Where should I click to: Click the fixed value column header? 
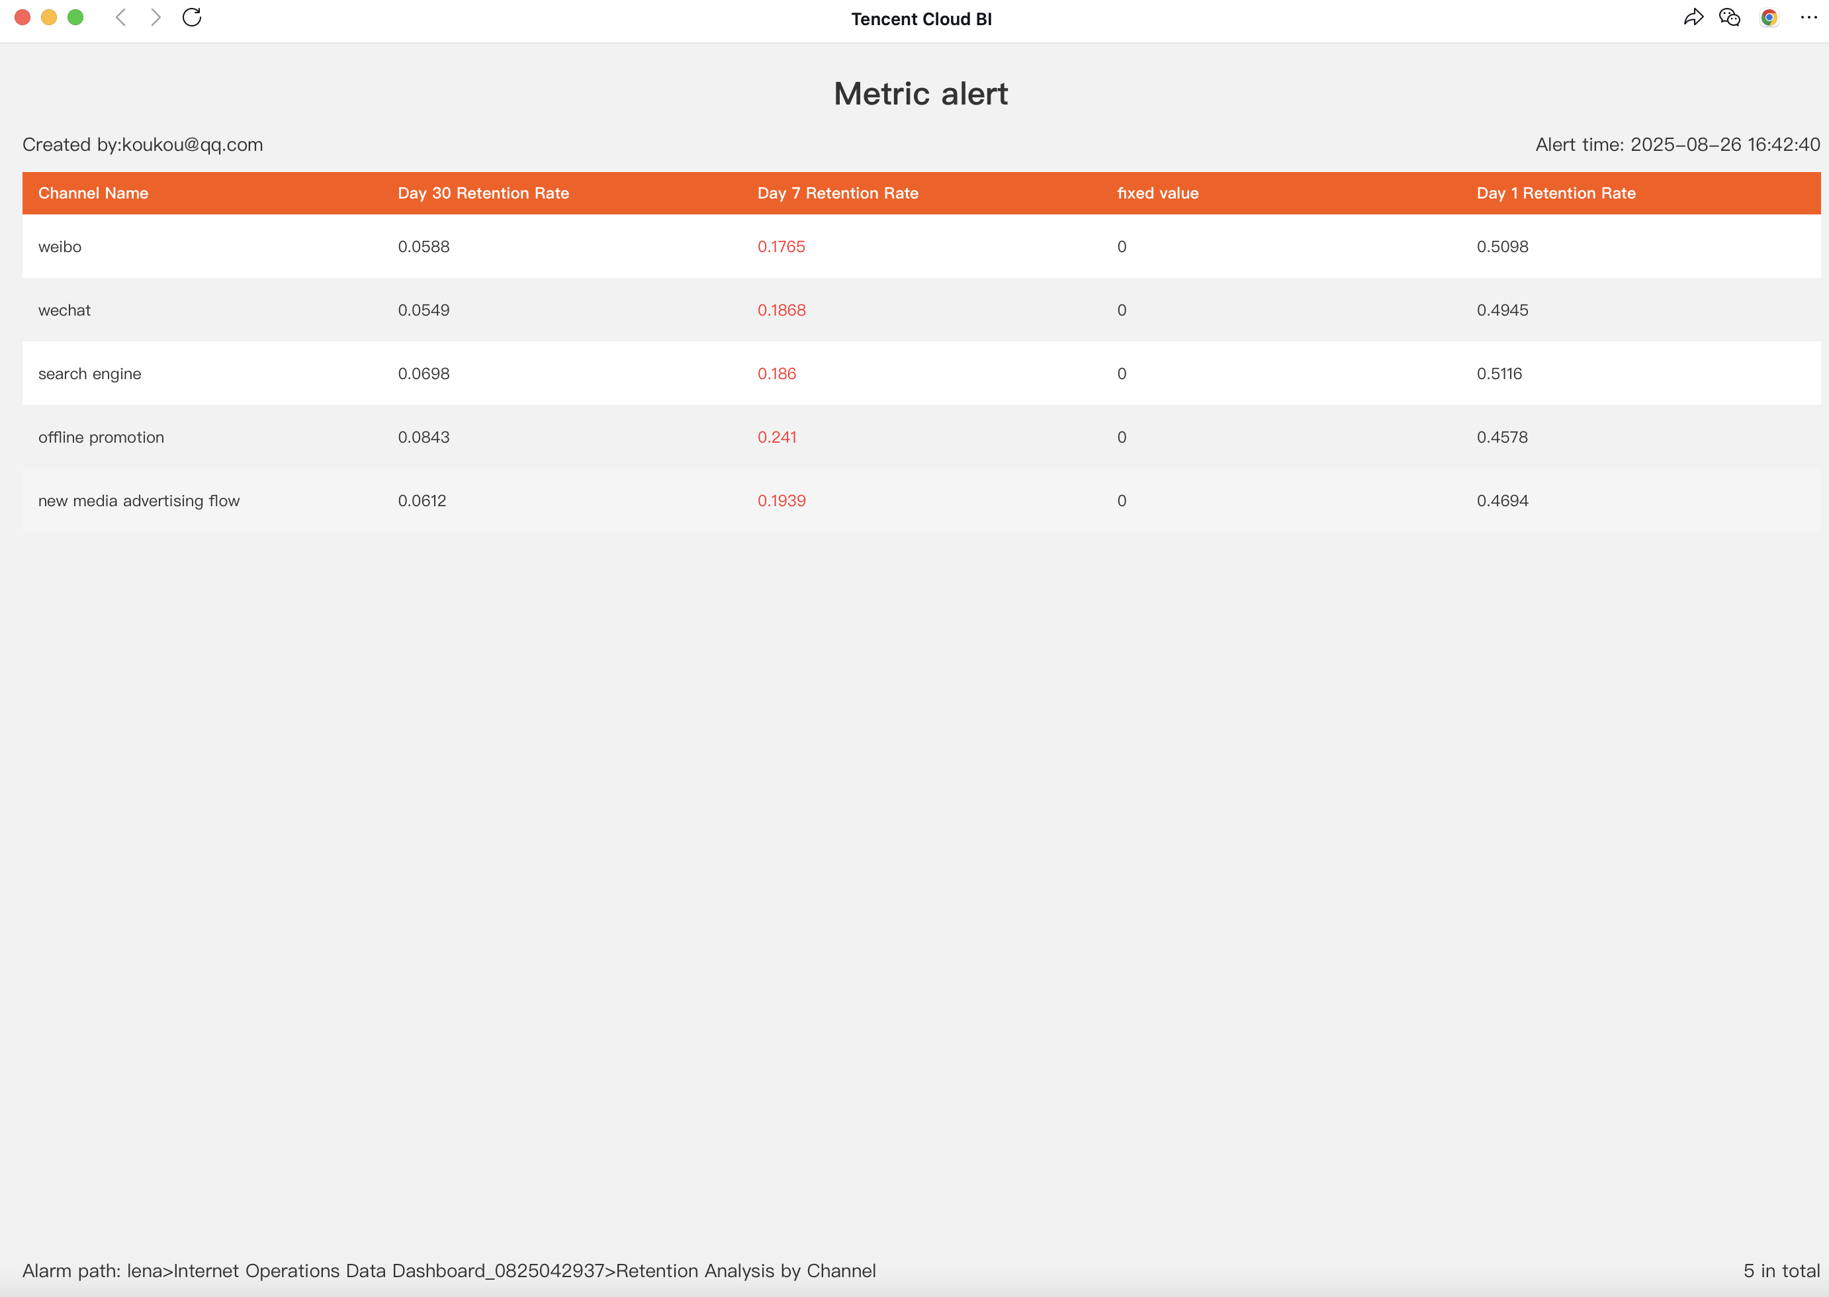pos(1157,193)
